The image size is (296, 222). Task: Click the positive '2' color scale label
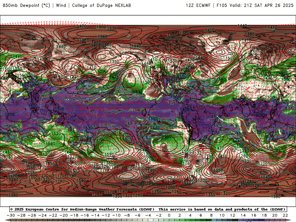179,215
